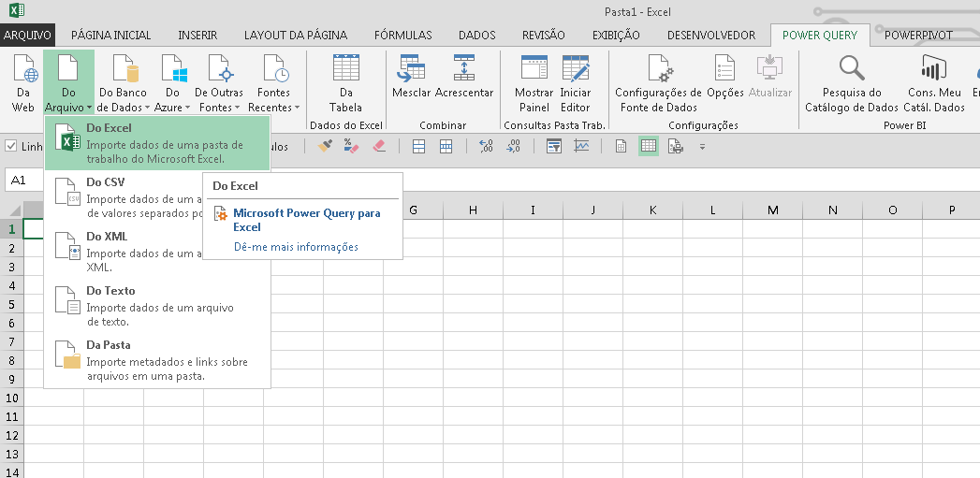Click Cons. Meu Catál. Dados icon
The width and height of the screenshot is (980, 478).
point(934,83)
